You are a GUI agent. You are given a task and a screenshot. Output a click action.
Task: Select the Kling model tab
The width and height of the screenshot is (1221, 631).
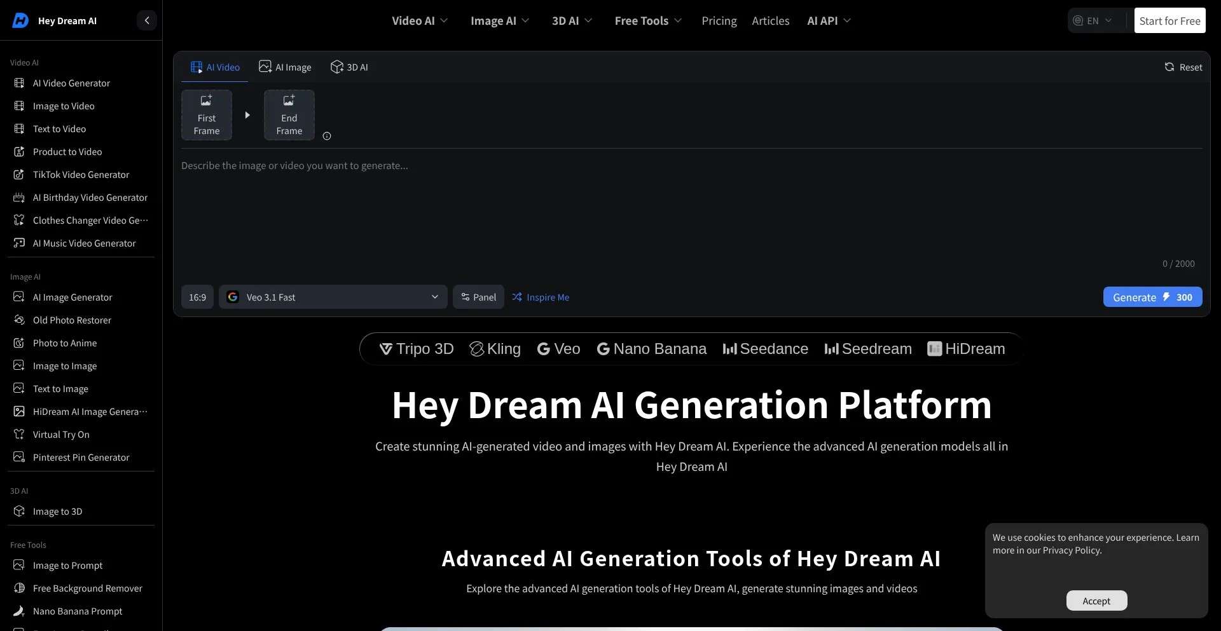tap(495, 349)
